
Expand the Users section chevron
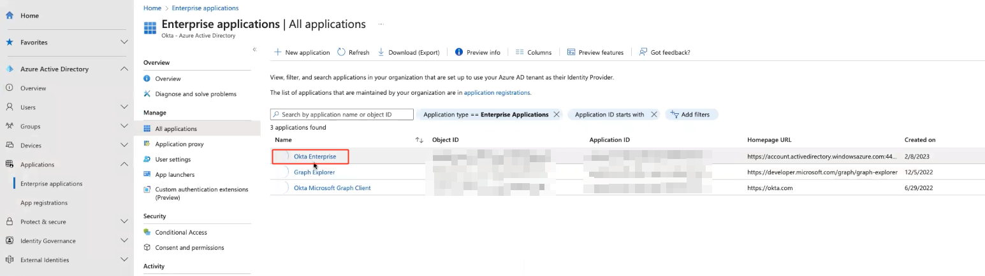click(124, 107)
